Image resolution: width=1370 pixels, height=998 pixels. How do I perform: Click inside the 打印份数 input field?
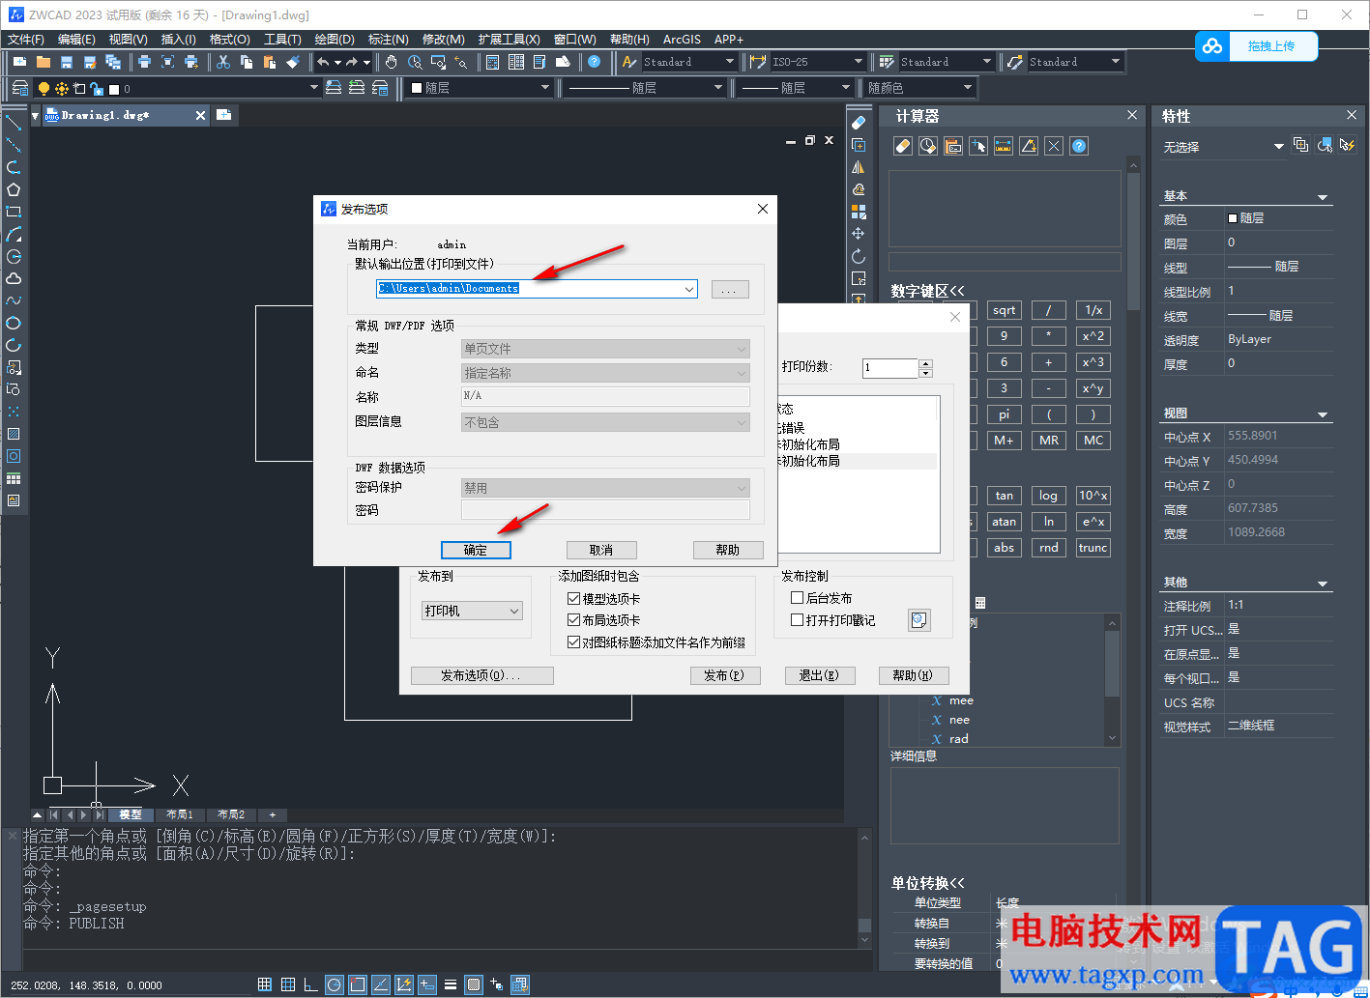click(x=889, y=367)
